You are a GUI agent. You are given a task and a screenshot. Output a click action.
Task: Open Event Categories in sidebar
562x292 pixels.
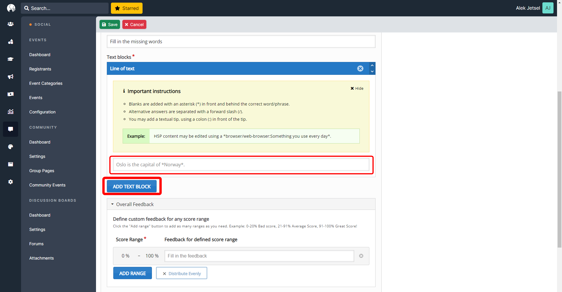pyautogui.click(x=46, y=83)
